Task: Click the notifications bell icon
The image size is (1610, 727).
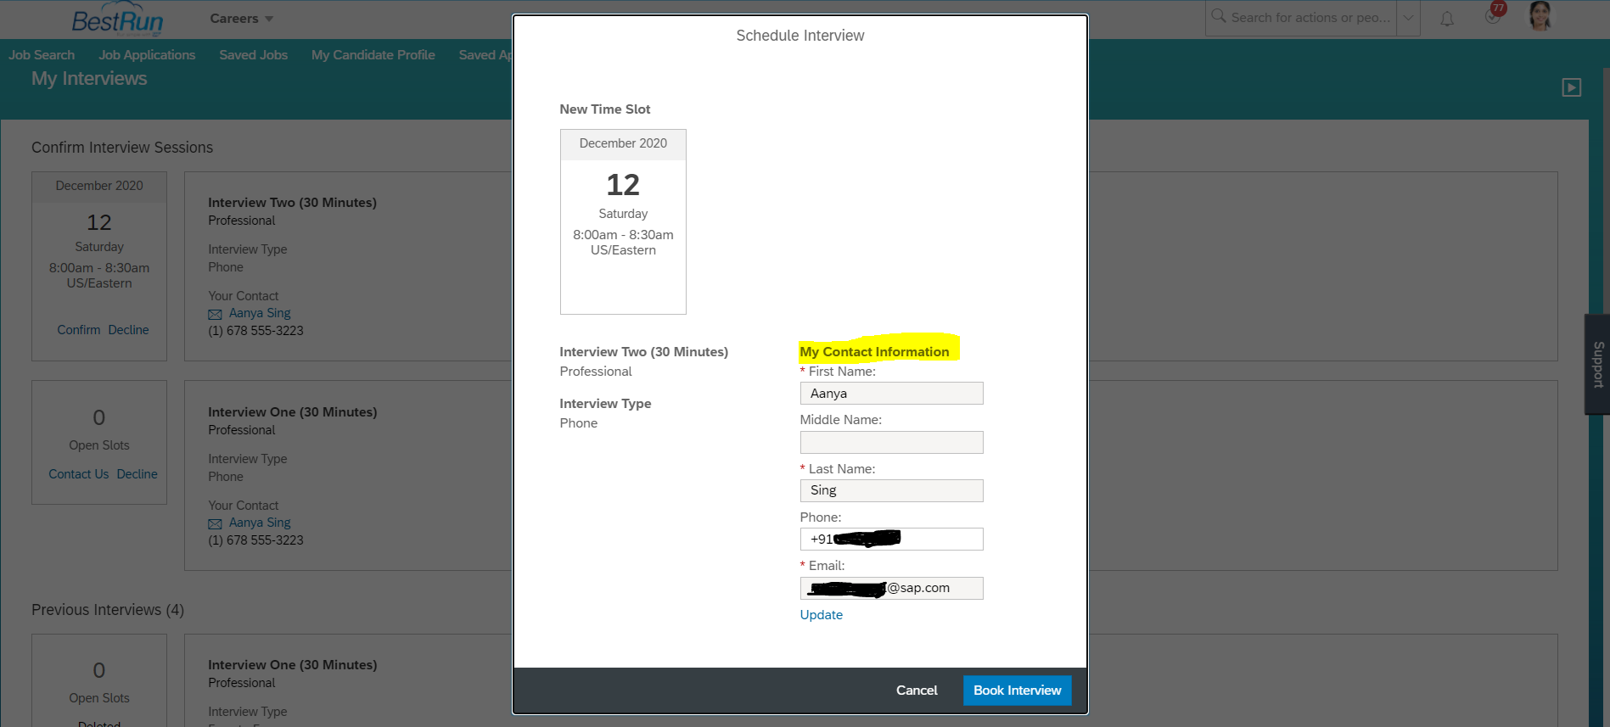Action: tap(1447, 19)
